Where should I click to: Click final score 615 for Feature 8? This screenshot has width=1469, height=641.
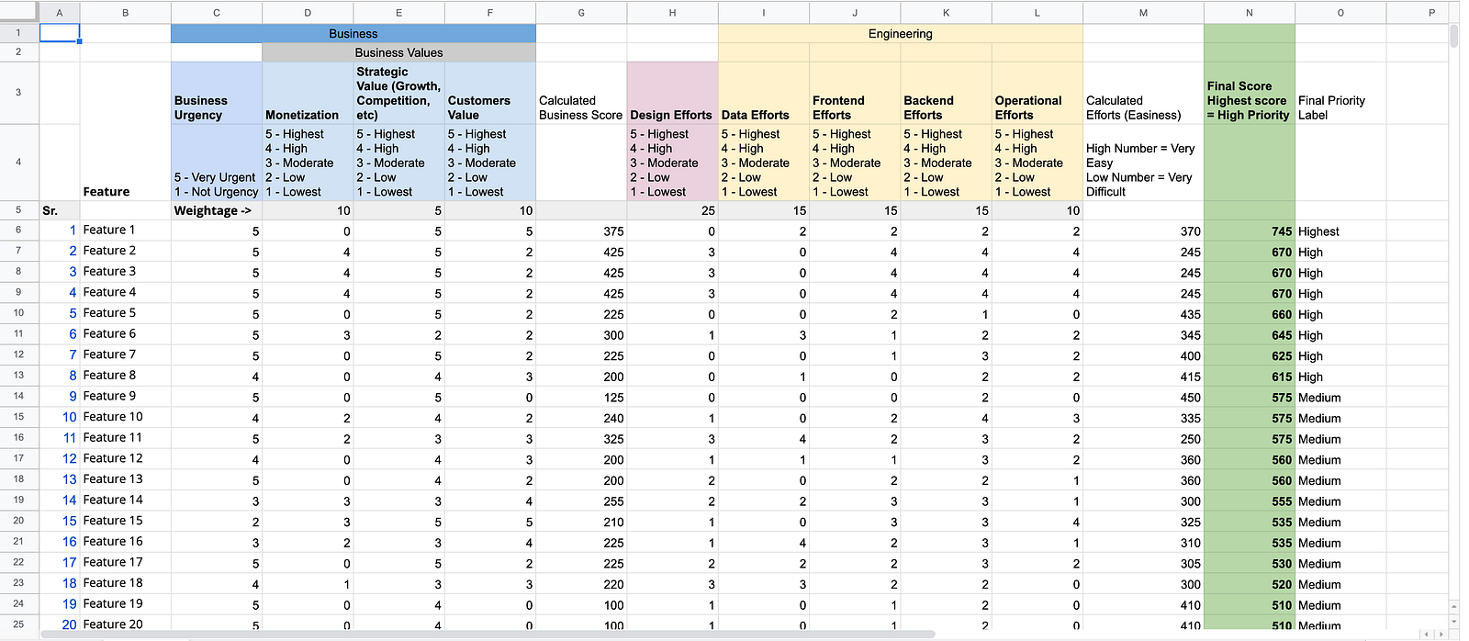coord(1249,377)
